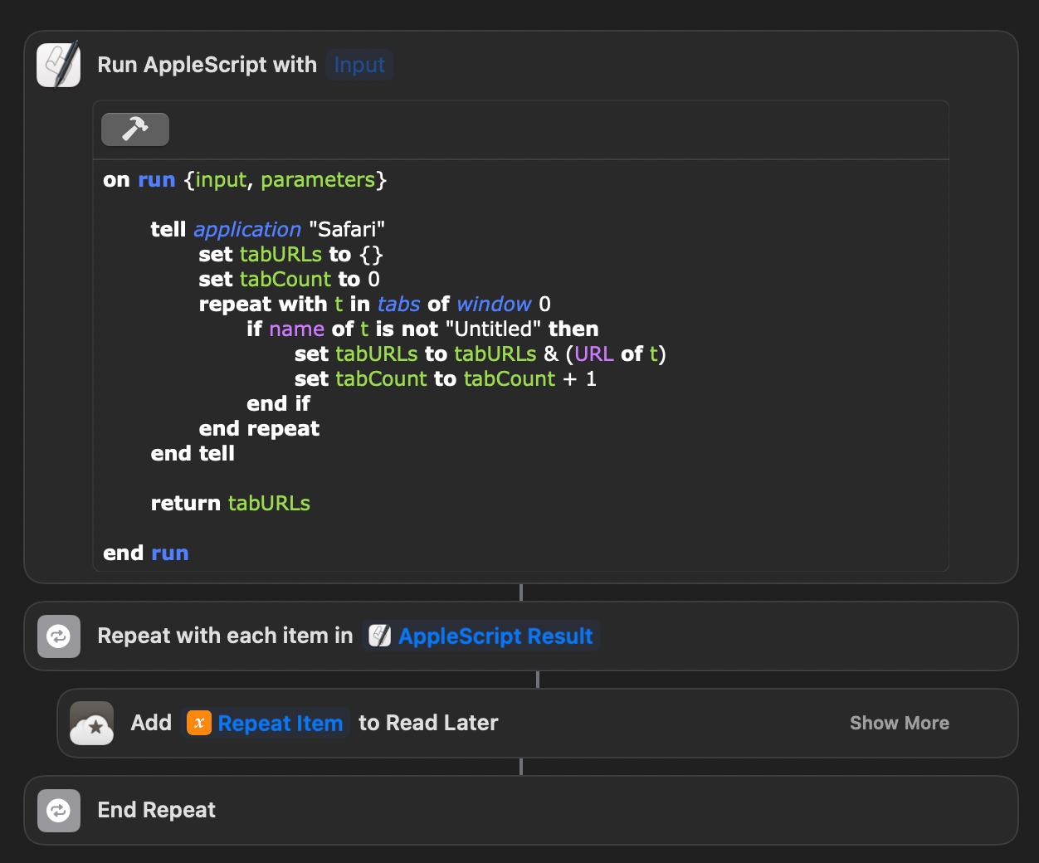This screenshot has width=1039, height=863.
Task: Click the Add to Read Later action icon
Action: (92, 724)
